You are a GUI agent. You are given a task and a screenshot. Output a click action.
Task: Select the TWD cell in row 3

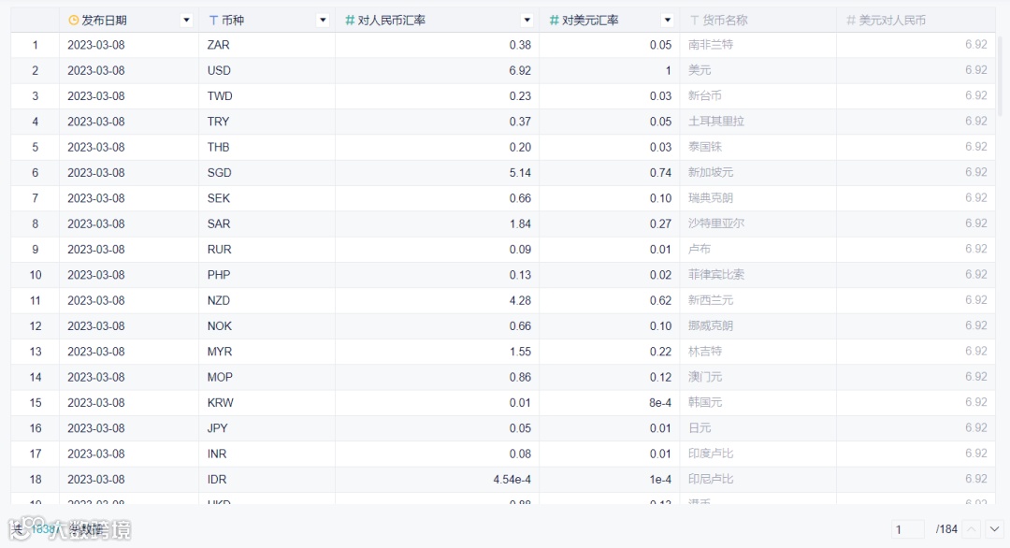click(267, 96)
